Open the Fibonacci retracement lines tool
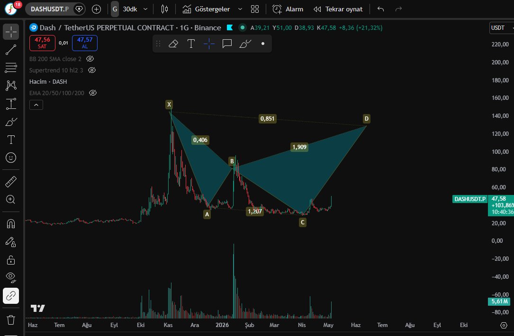 (11, 68)
